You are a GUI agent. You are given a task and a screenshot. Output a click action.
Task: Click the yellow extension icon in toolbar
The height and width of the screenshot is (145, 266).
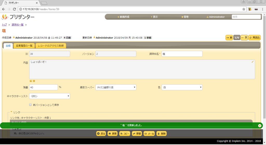250,9
